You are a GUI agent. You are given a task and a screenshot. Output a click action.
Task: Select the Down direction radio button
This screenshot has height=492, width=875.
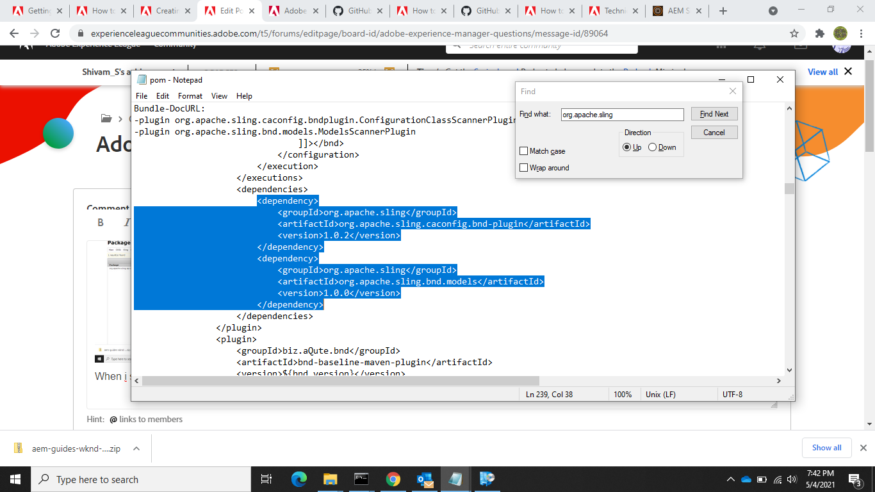[652, 147]
